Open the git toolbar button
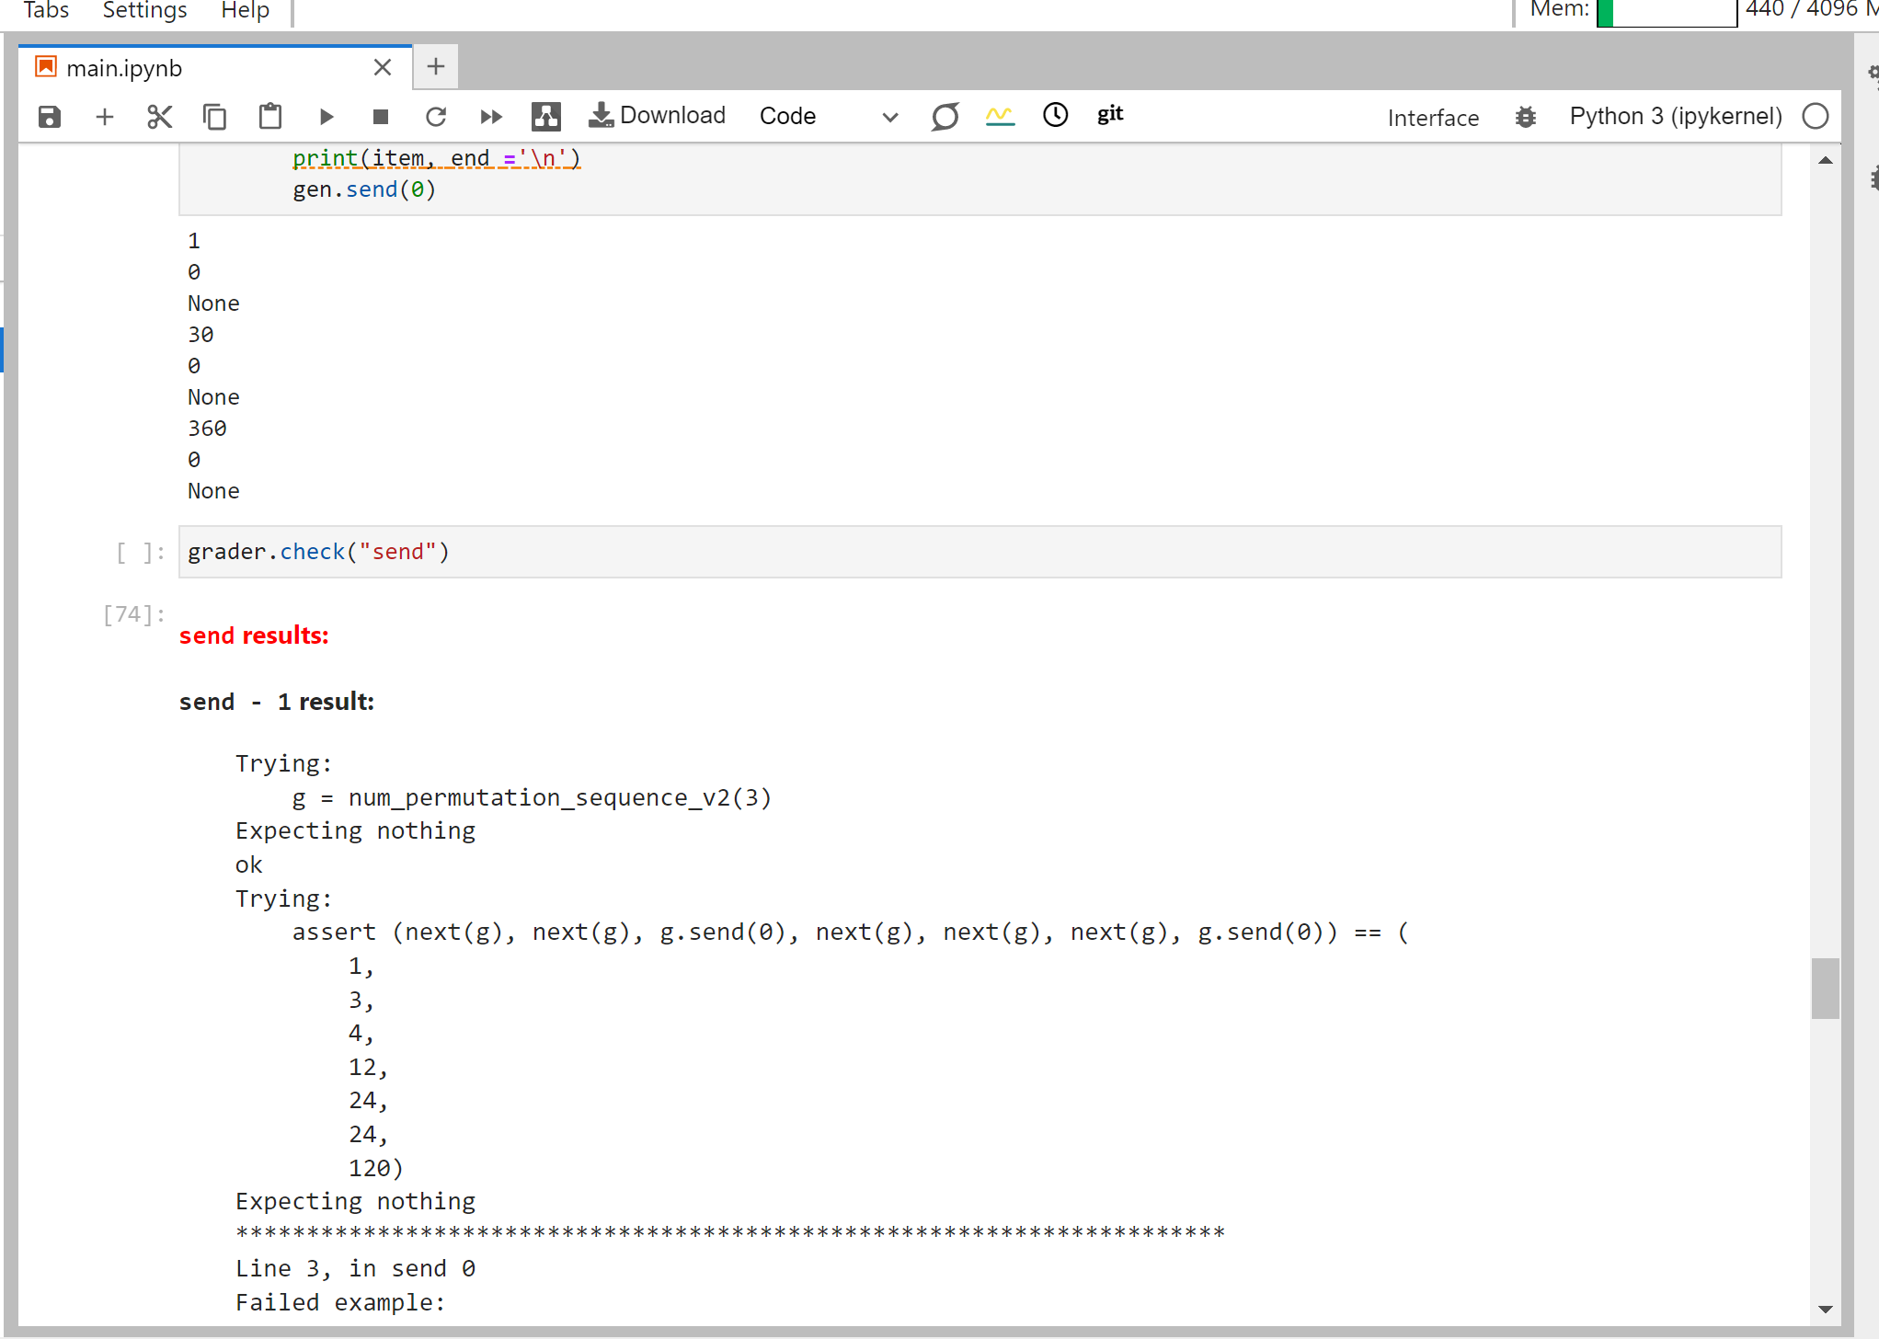Image resolution: width=1879 pixels, height=1339 pixels. [1110, 115]
